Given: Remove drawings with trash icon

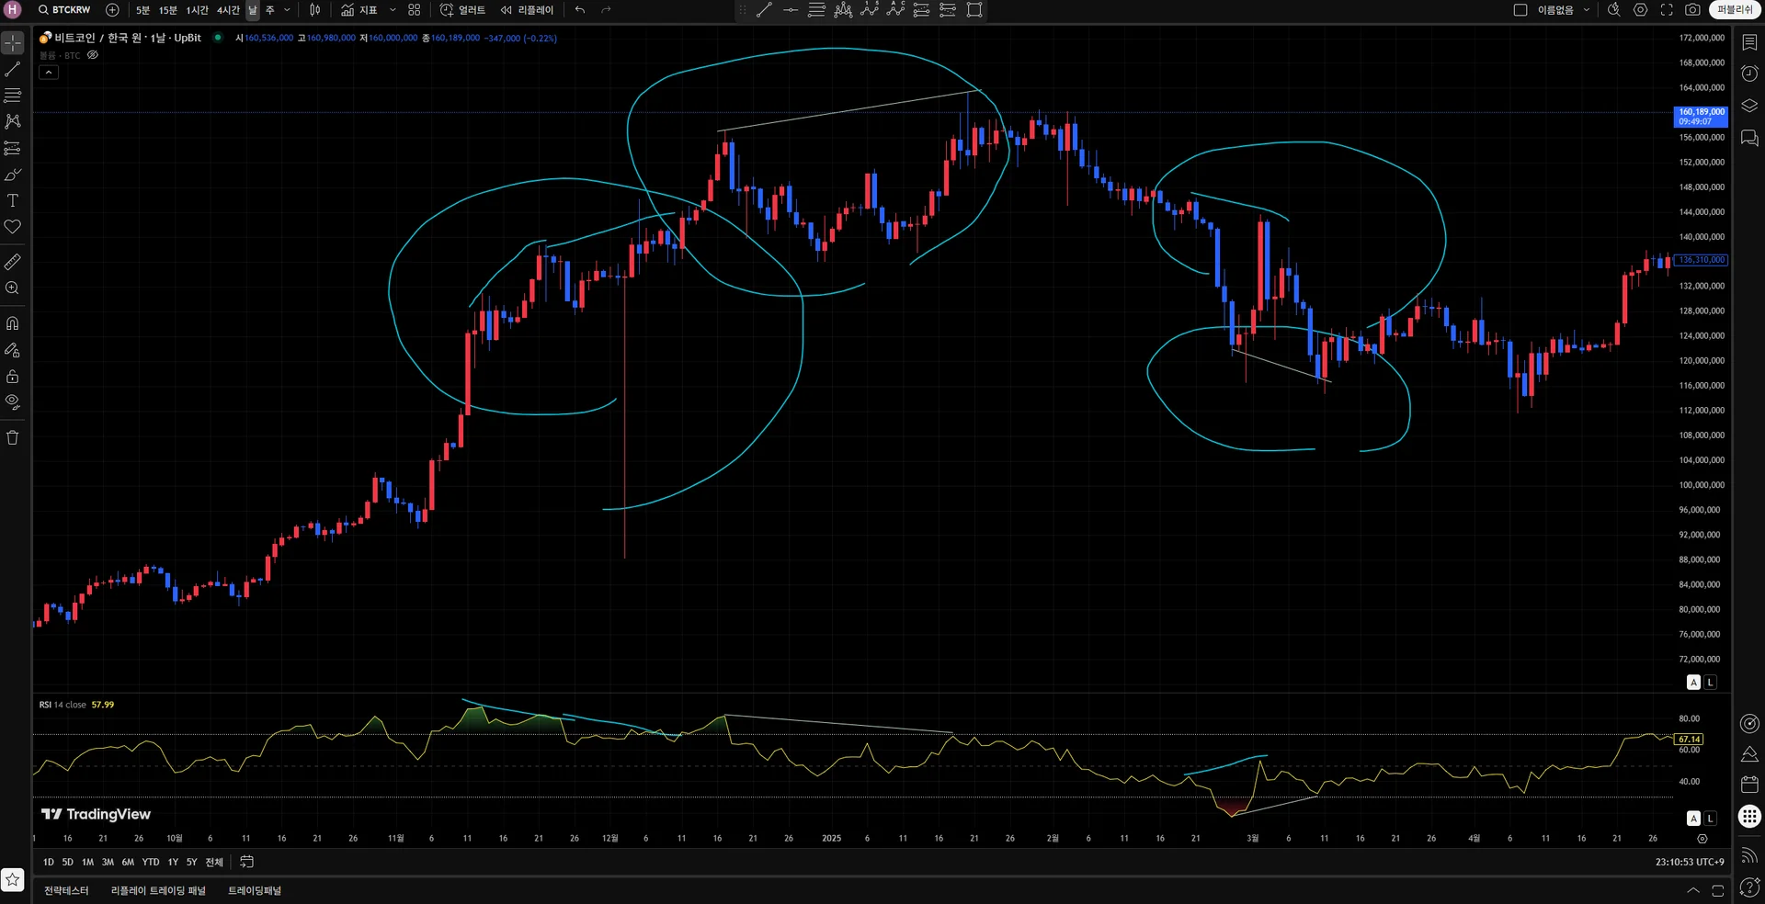Looking at the screenshot, I should click(13, 437).
